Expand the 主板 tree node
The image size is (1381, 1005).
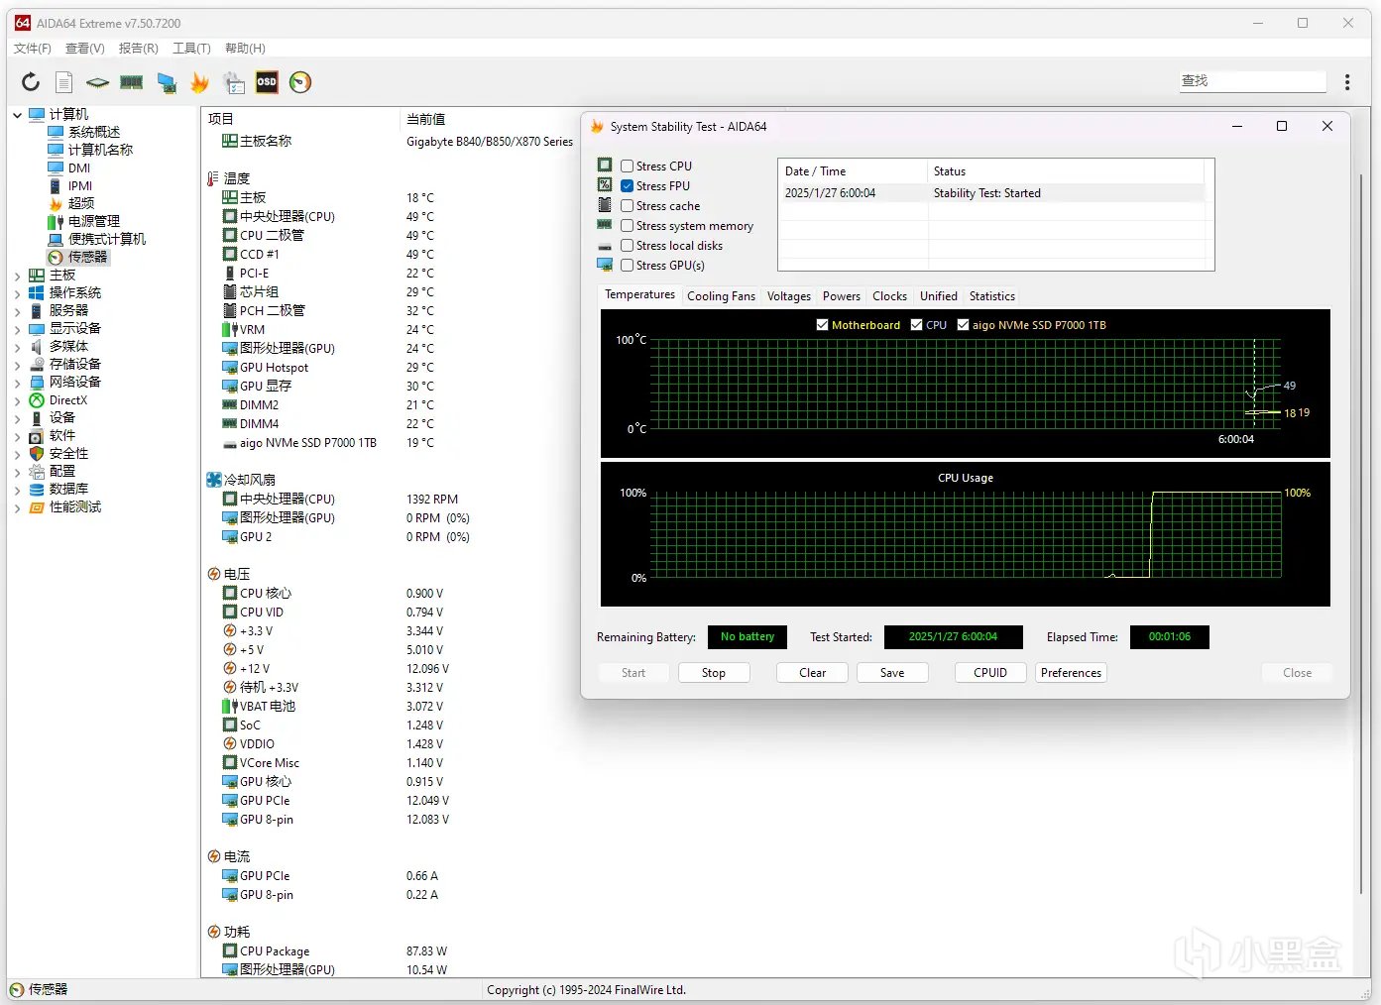click(x=17, y=276)
